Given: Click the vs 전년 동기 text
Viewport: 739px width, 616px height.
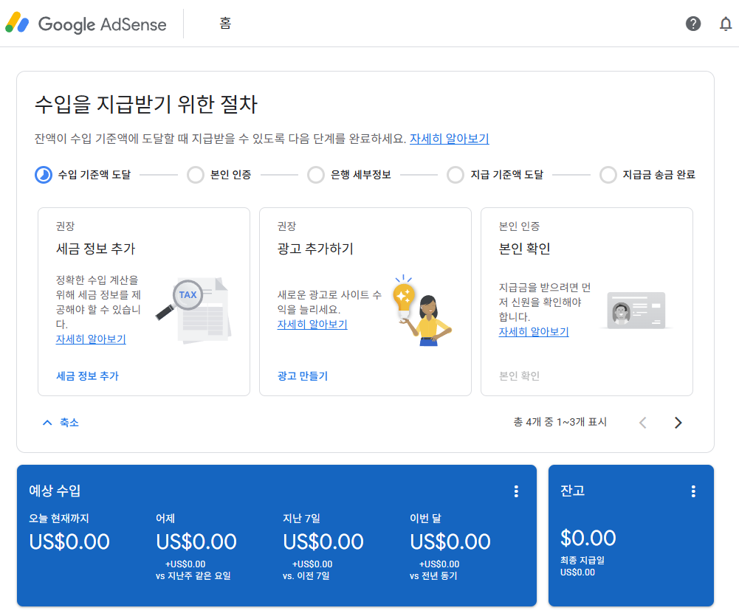Looking at the screenshot, I should coord(433,575).
